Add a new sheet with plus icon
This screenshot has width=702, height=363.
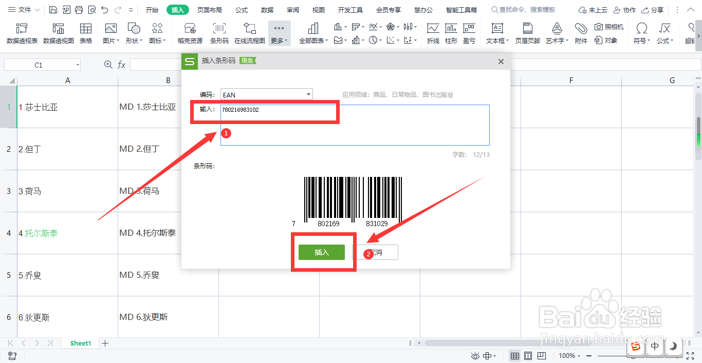(x=105, y=343)
